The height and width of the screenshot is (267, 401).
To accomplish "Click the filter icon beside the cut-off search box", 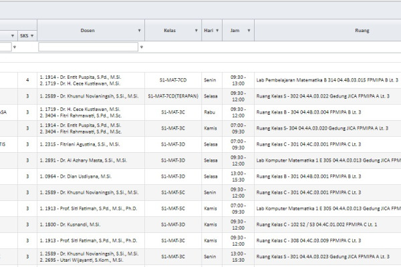I will point(15,47).
